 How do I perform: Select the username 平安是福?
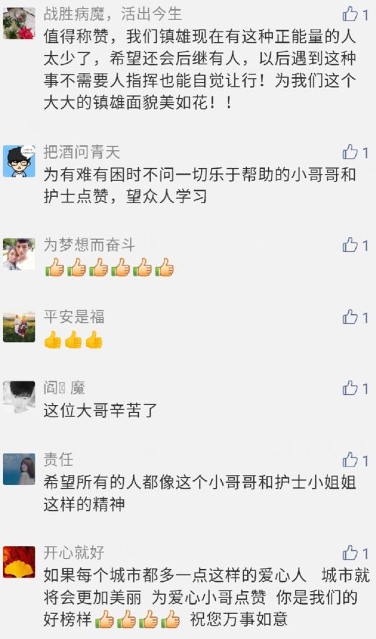(74, 317)
